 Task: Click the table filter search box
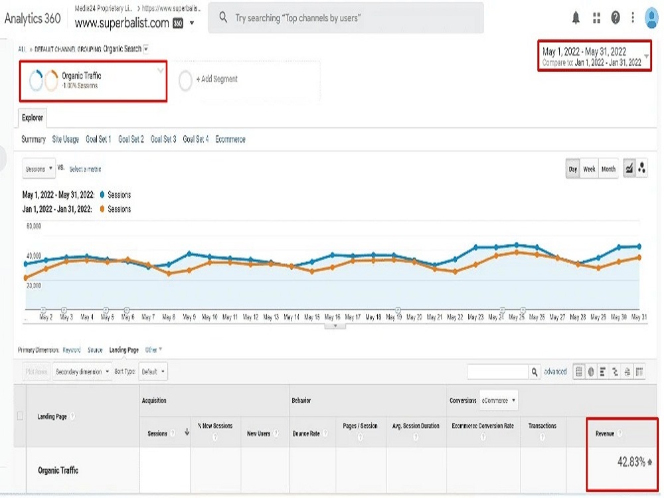coord(497,372)
